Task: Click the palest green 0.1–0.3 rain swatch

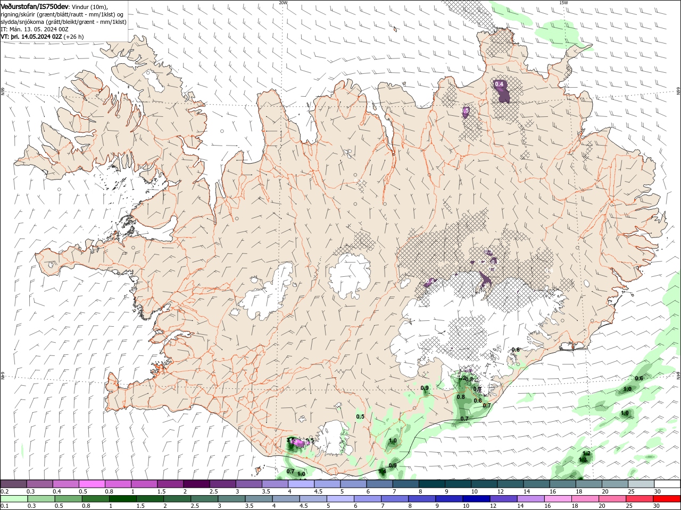Action: (13, 499)
